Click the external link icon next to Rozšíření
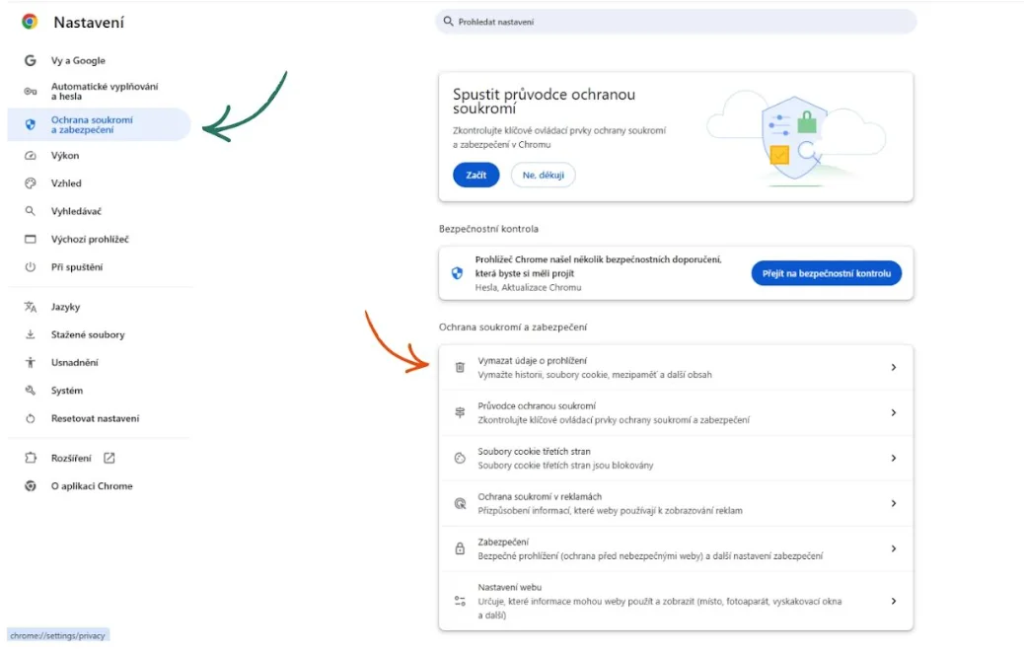1024x654 pixels. [x=110, y=458]
